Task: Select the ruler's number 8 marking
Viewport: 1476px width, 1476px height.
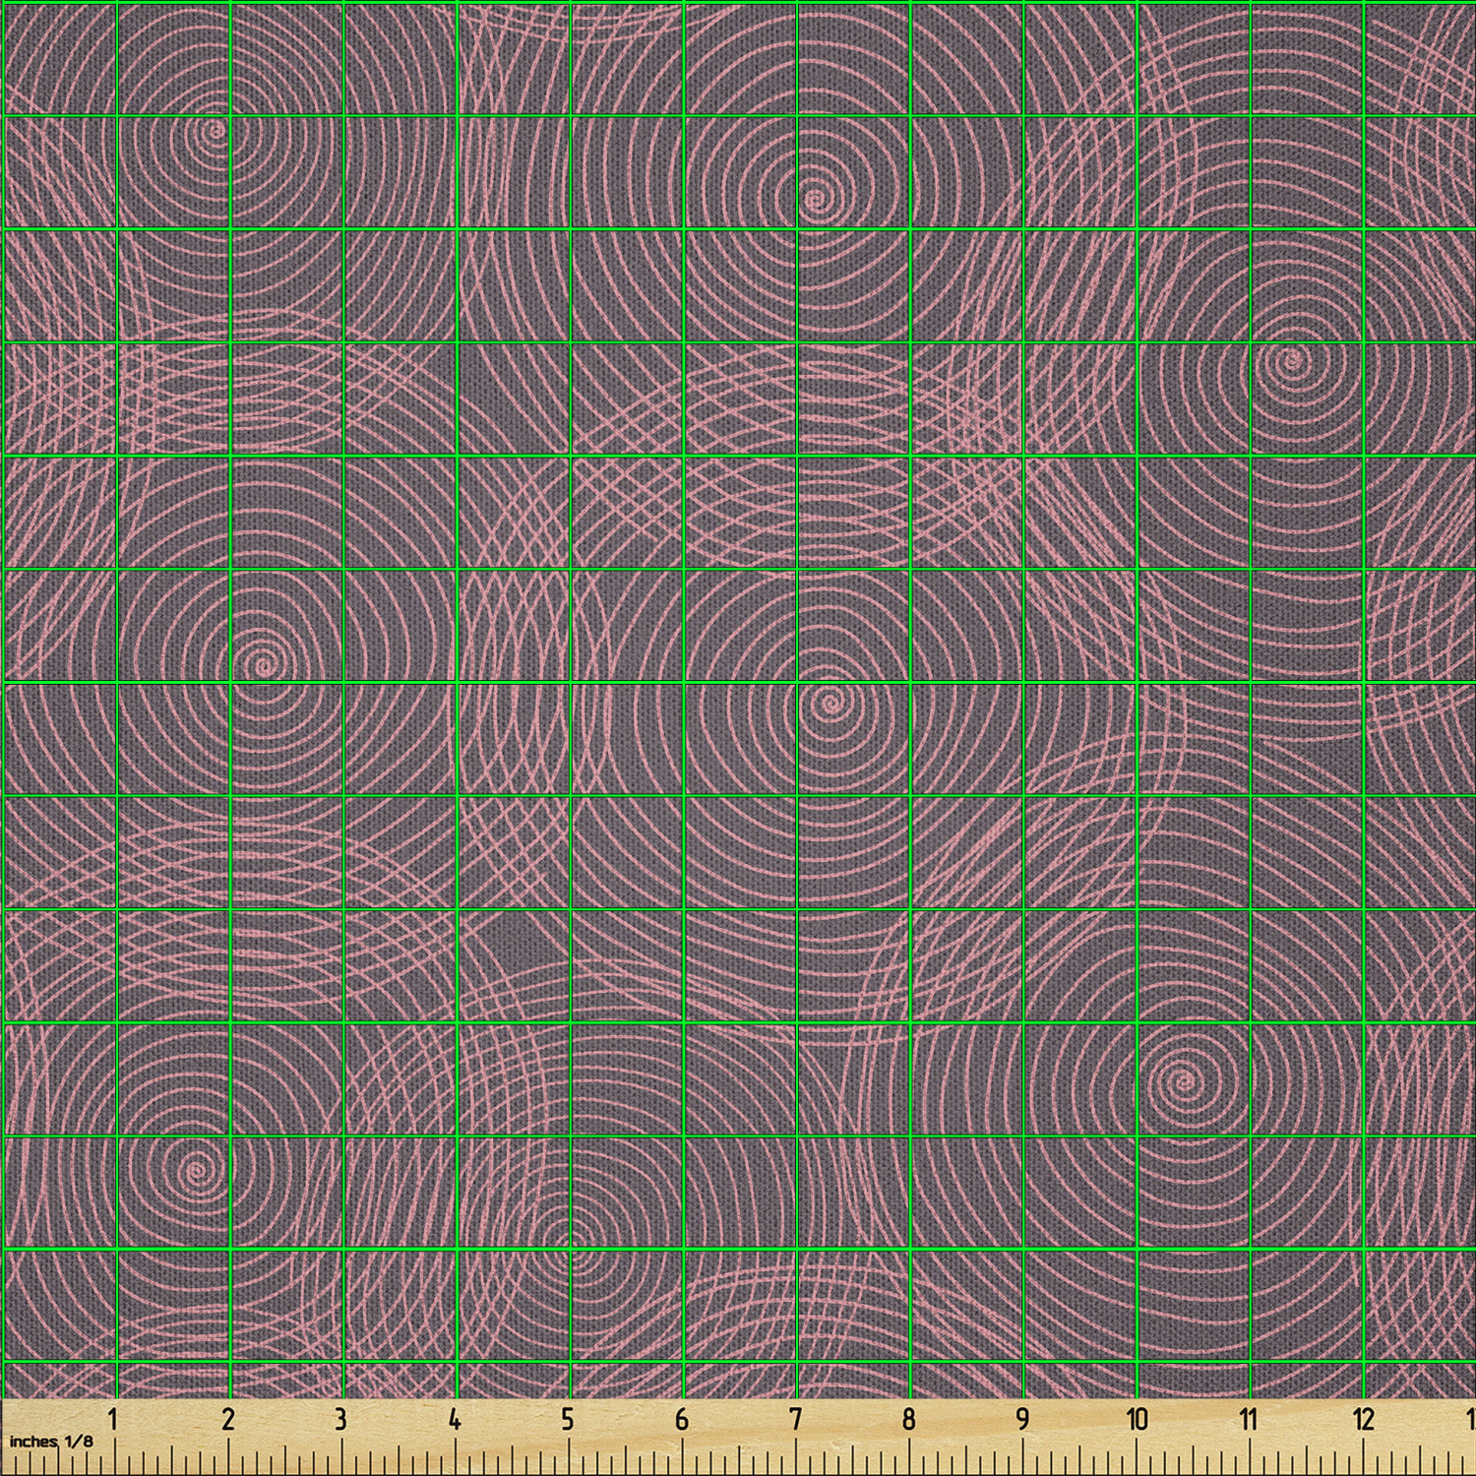Action: coord(909,1419)
